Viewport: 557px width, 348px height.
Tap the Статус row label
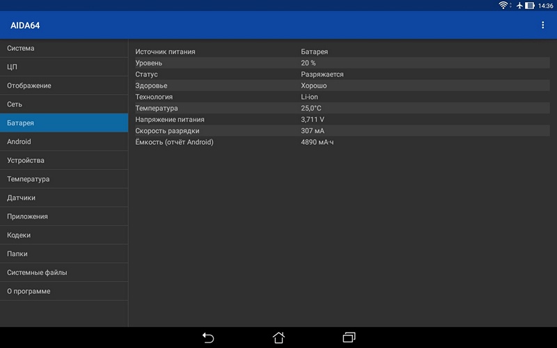(x=146, y=74)
